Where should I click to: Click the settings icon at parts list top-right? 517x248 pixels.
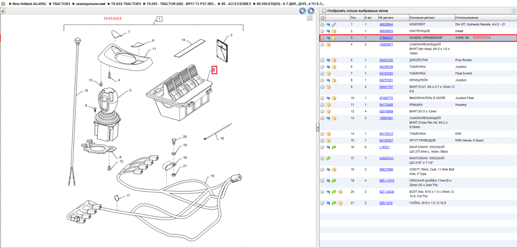[x=513, y=10]
